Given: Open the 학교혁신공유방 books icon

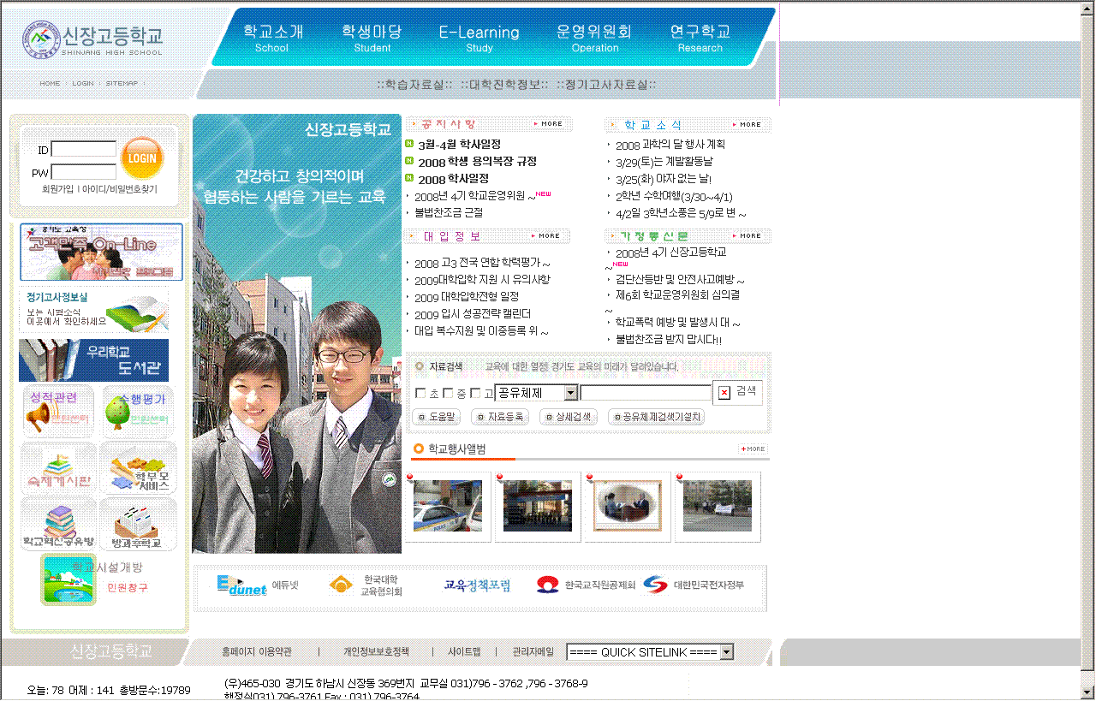Looking at the screenshot, I should (x=57, y=525).
